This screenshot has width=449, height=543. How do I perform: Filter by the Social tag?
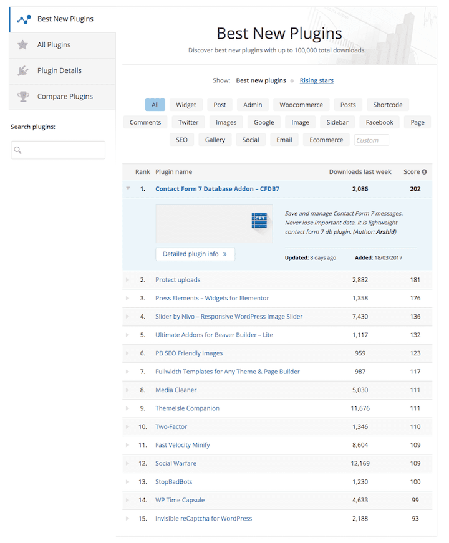click(251, 140)
